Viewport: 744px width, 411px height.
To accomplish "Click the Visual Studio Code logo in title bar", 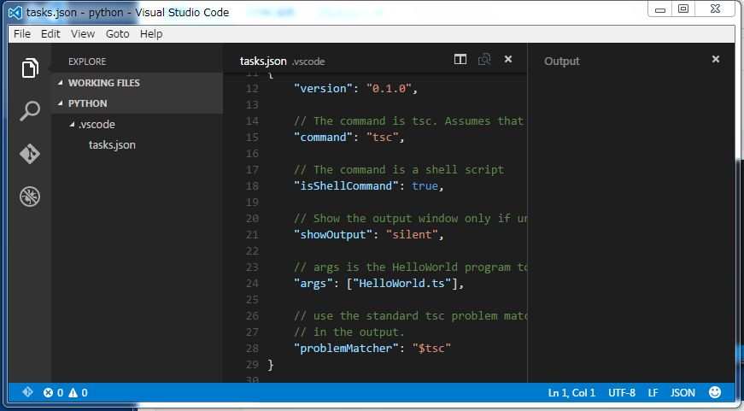I will pos(15,12).
